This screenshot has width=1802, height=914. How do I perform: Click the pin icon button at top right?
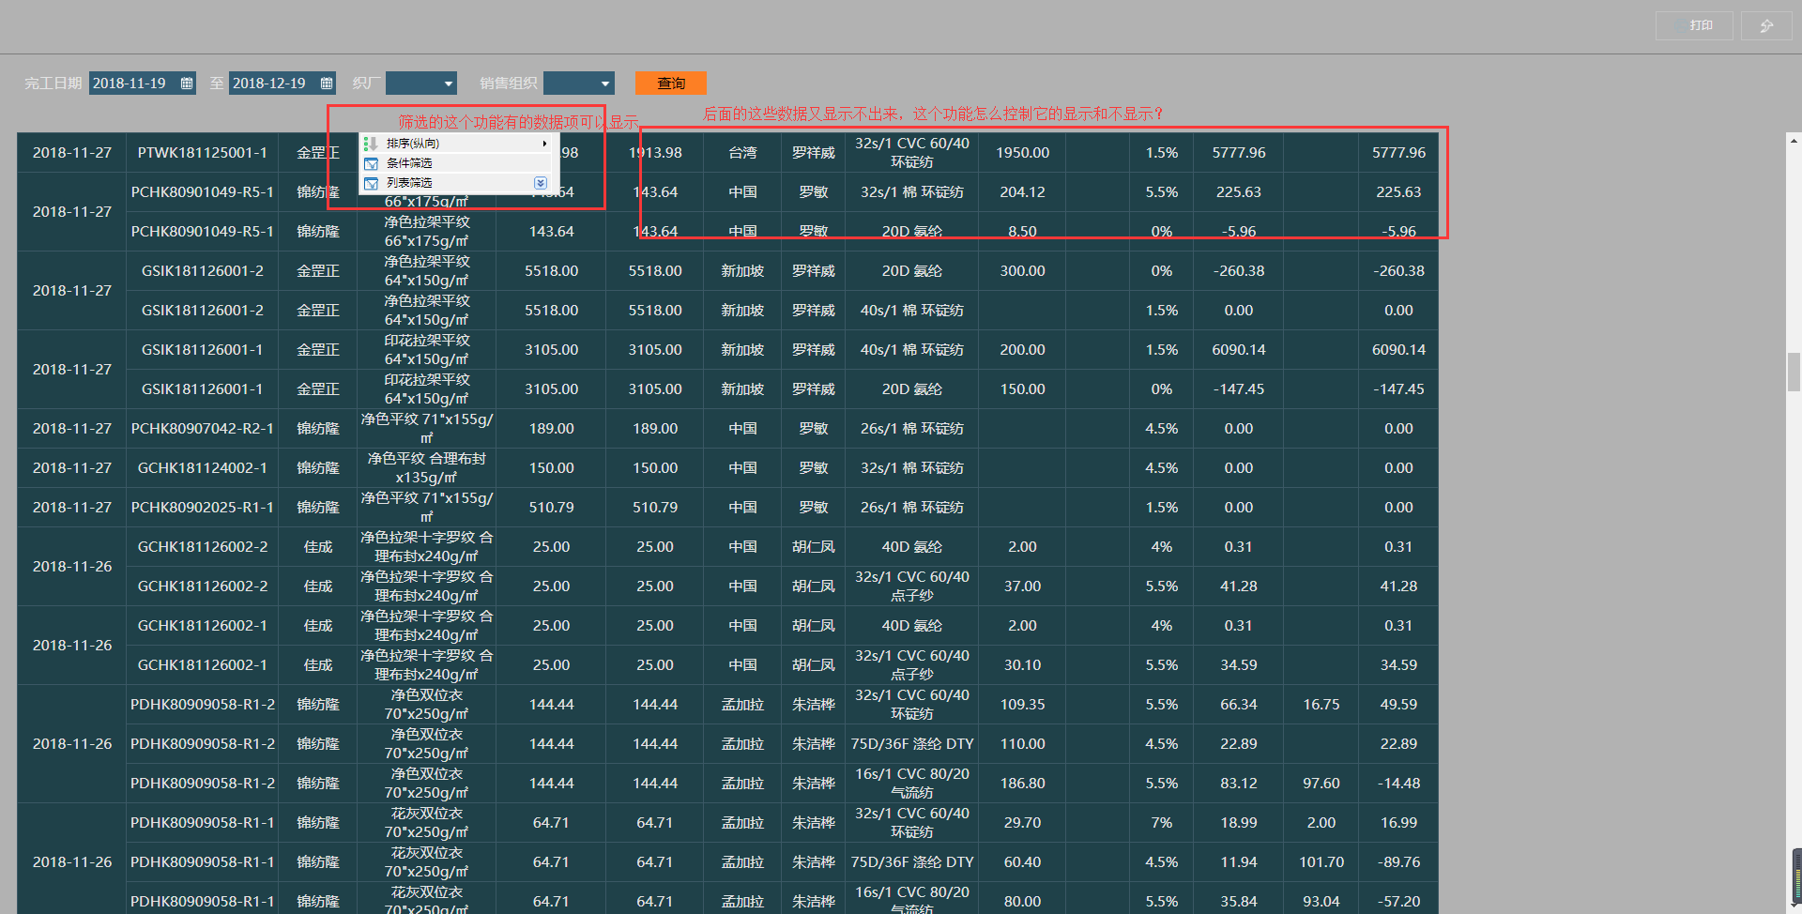point(1765,26)
